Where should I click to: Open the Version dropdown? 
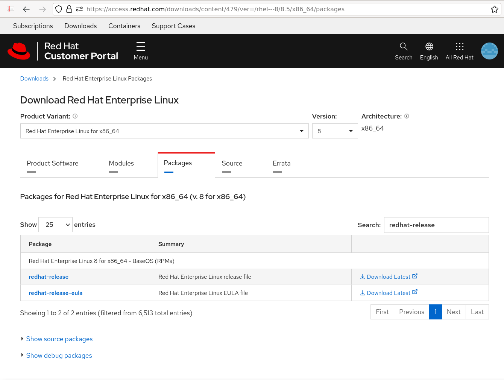point(335,131)
